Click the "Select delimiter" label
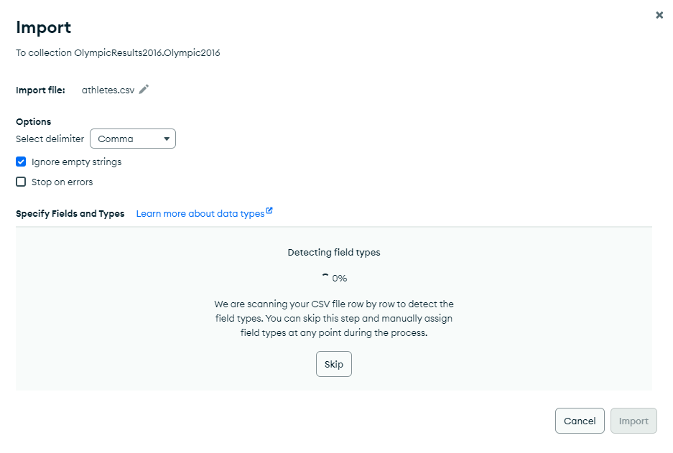Screen dimensions: 673x453 pos(50,139)
